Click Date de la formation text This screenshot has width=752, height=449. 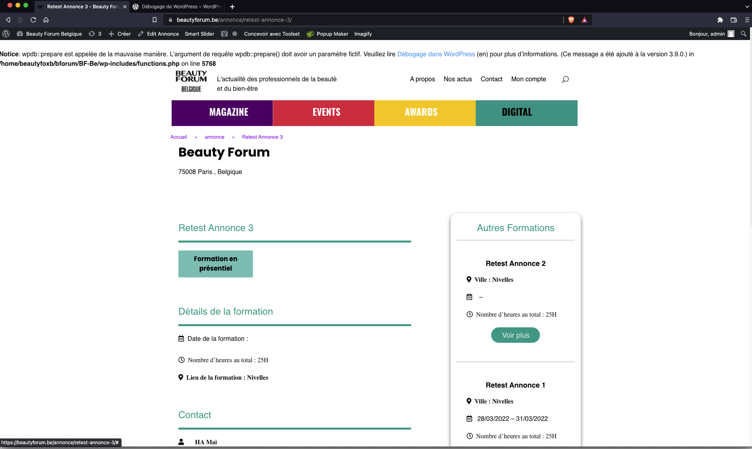(x=218, y=339)
